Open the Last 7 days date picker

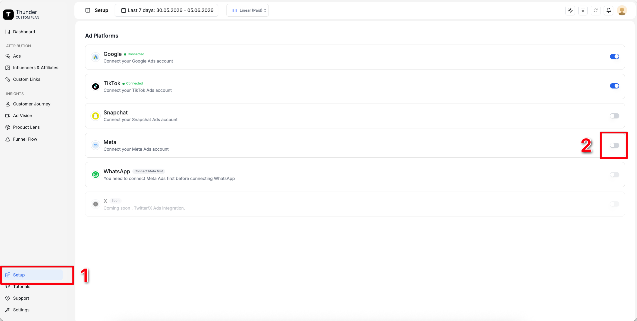pyautogui.click(x=166, y=10)
